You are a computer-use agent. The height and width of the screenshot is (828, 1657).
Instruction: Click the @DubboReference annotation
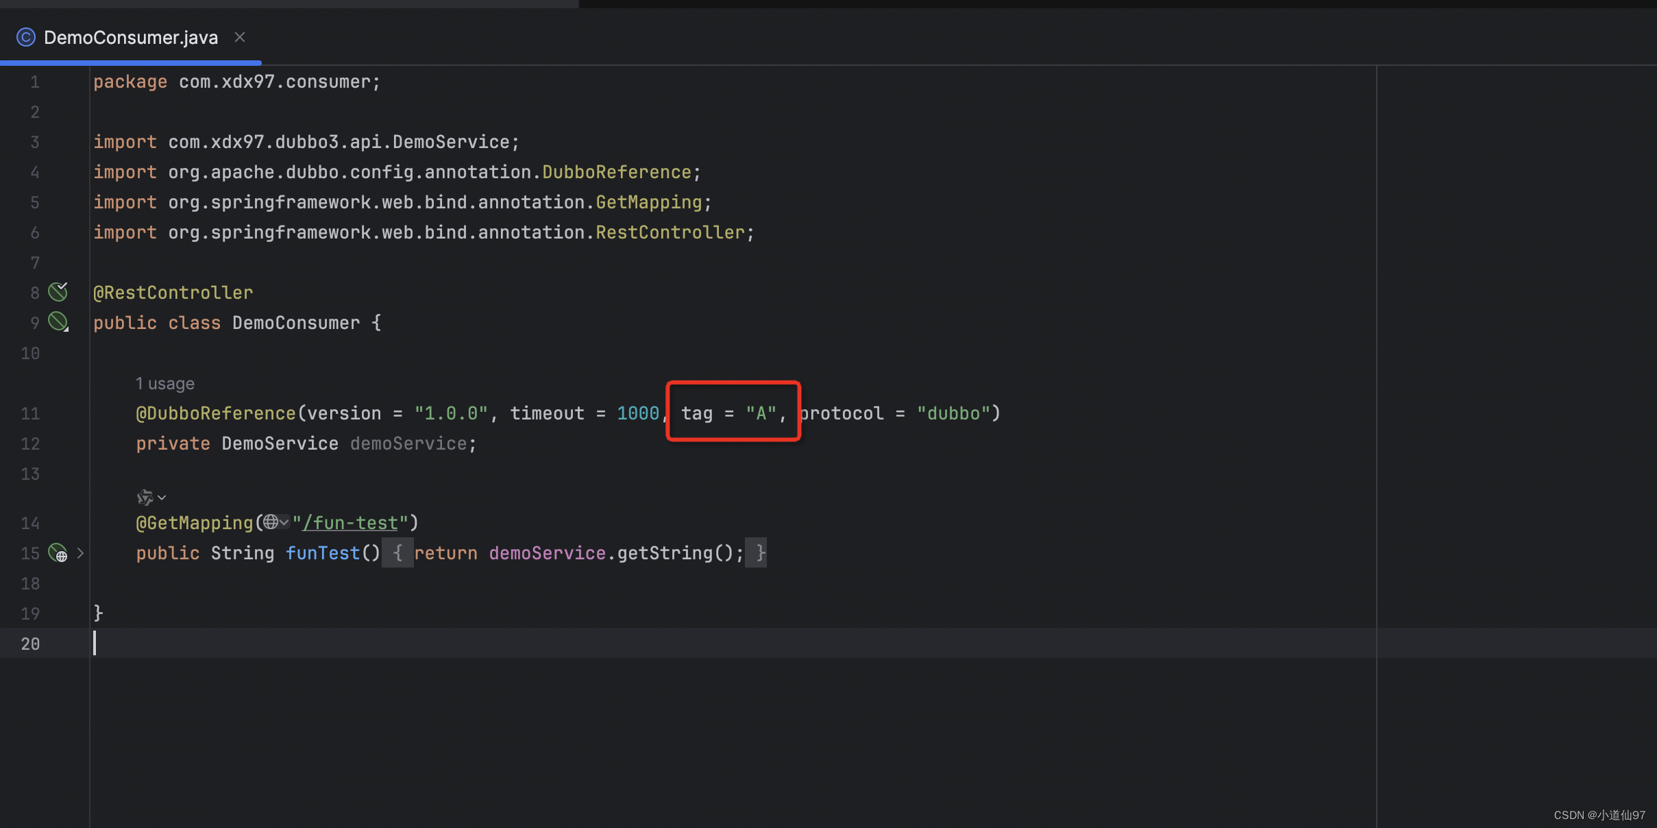pyautogui.click(x=216, y=413)
